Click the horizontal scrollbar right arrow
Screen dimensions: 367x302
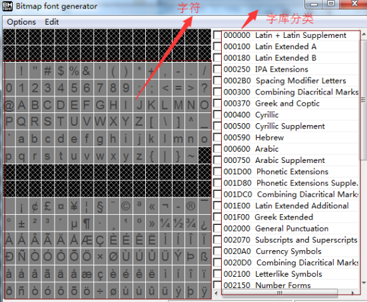(x=353, y=293)
